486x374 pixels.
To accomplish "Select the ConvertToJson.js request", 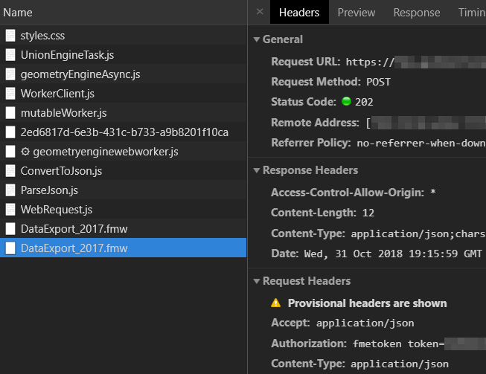I will tap(124, 171).
